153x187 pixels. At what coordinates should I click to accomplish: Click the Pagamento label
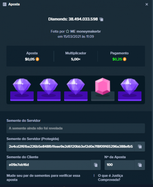(119, 53)
